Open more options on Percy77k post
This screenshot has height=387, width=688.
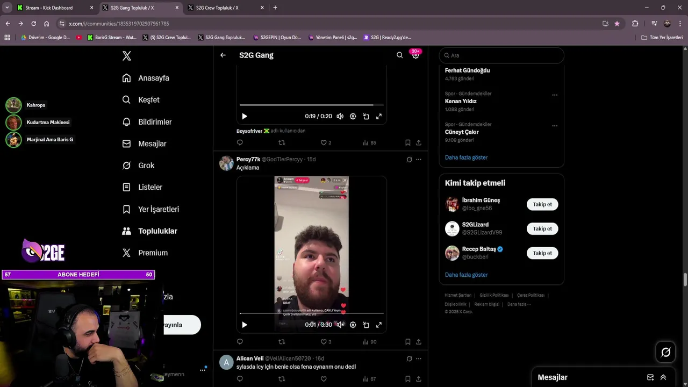point(419,159)
